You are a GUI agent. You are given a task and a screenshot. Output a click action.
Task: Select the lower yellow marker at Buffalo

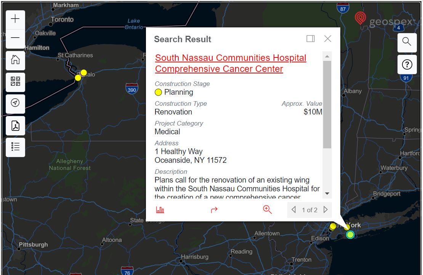pyautogui.click(x=78, y=78)
